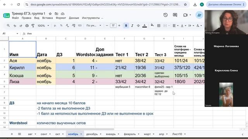Click the font size field showing 17
This screenshot has width=248, height=139.
coord(113,25)
